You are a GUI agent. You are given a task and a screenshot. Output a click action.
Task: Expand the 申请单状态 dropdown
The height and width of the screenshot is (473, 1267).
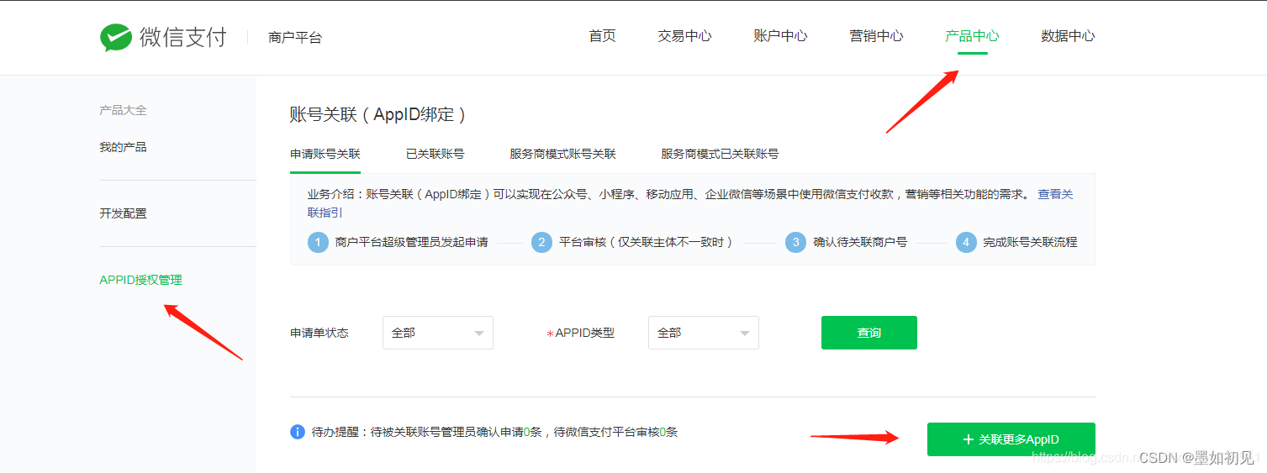[x=438, y=333]
